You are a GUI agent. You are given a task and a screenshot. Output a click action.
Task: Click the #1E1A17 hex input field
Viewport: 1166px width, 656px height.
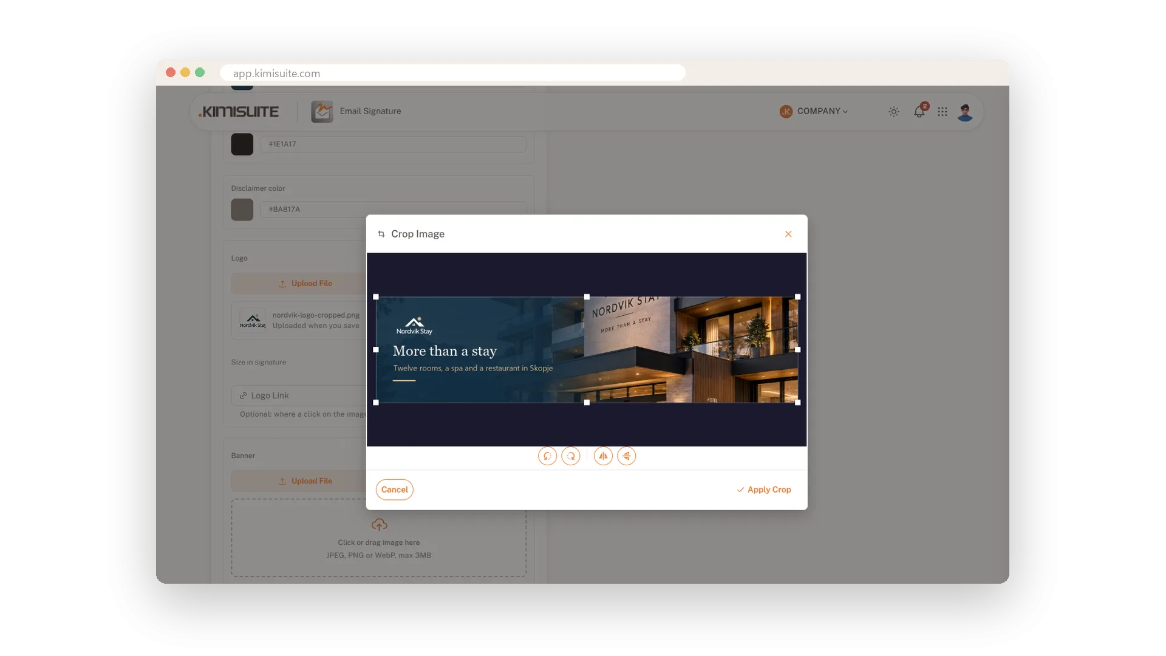(x=393, y=145)
